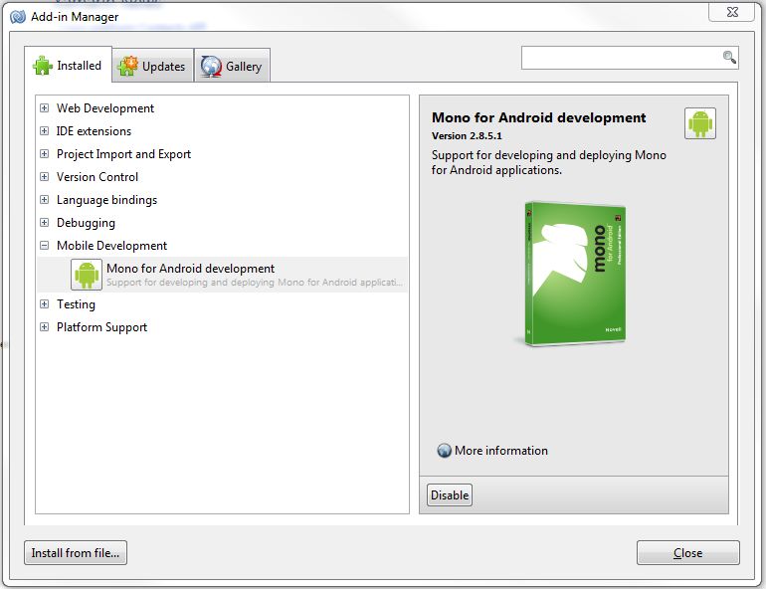Open the Updates tab
The width and height of the screenshot is (766, 589).
pyautogui.click(x=153, y=66)
